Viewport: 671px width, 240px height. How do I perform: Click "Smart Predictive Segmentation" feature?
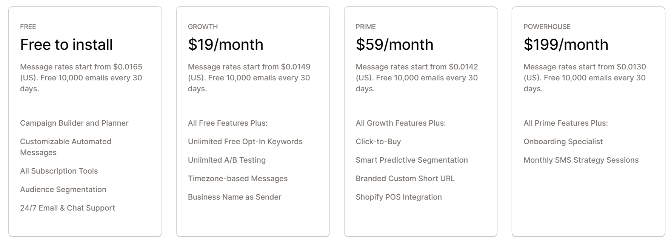pyautogui.click(x=412, y=160)
